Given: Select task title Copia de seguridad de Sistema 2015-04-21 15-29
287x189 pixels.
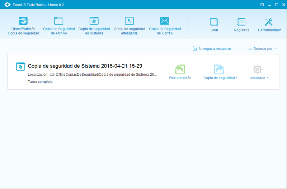Looking at the screenshot, I should (85, 66).
